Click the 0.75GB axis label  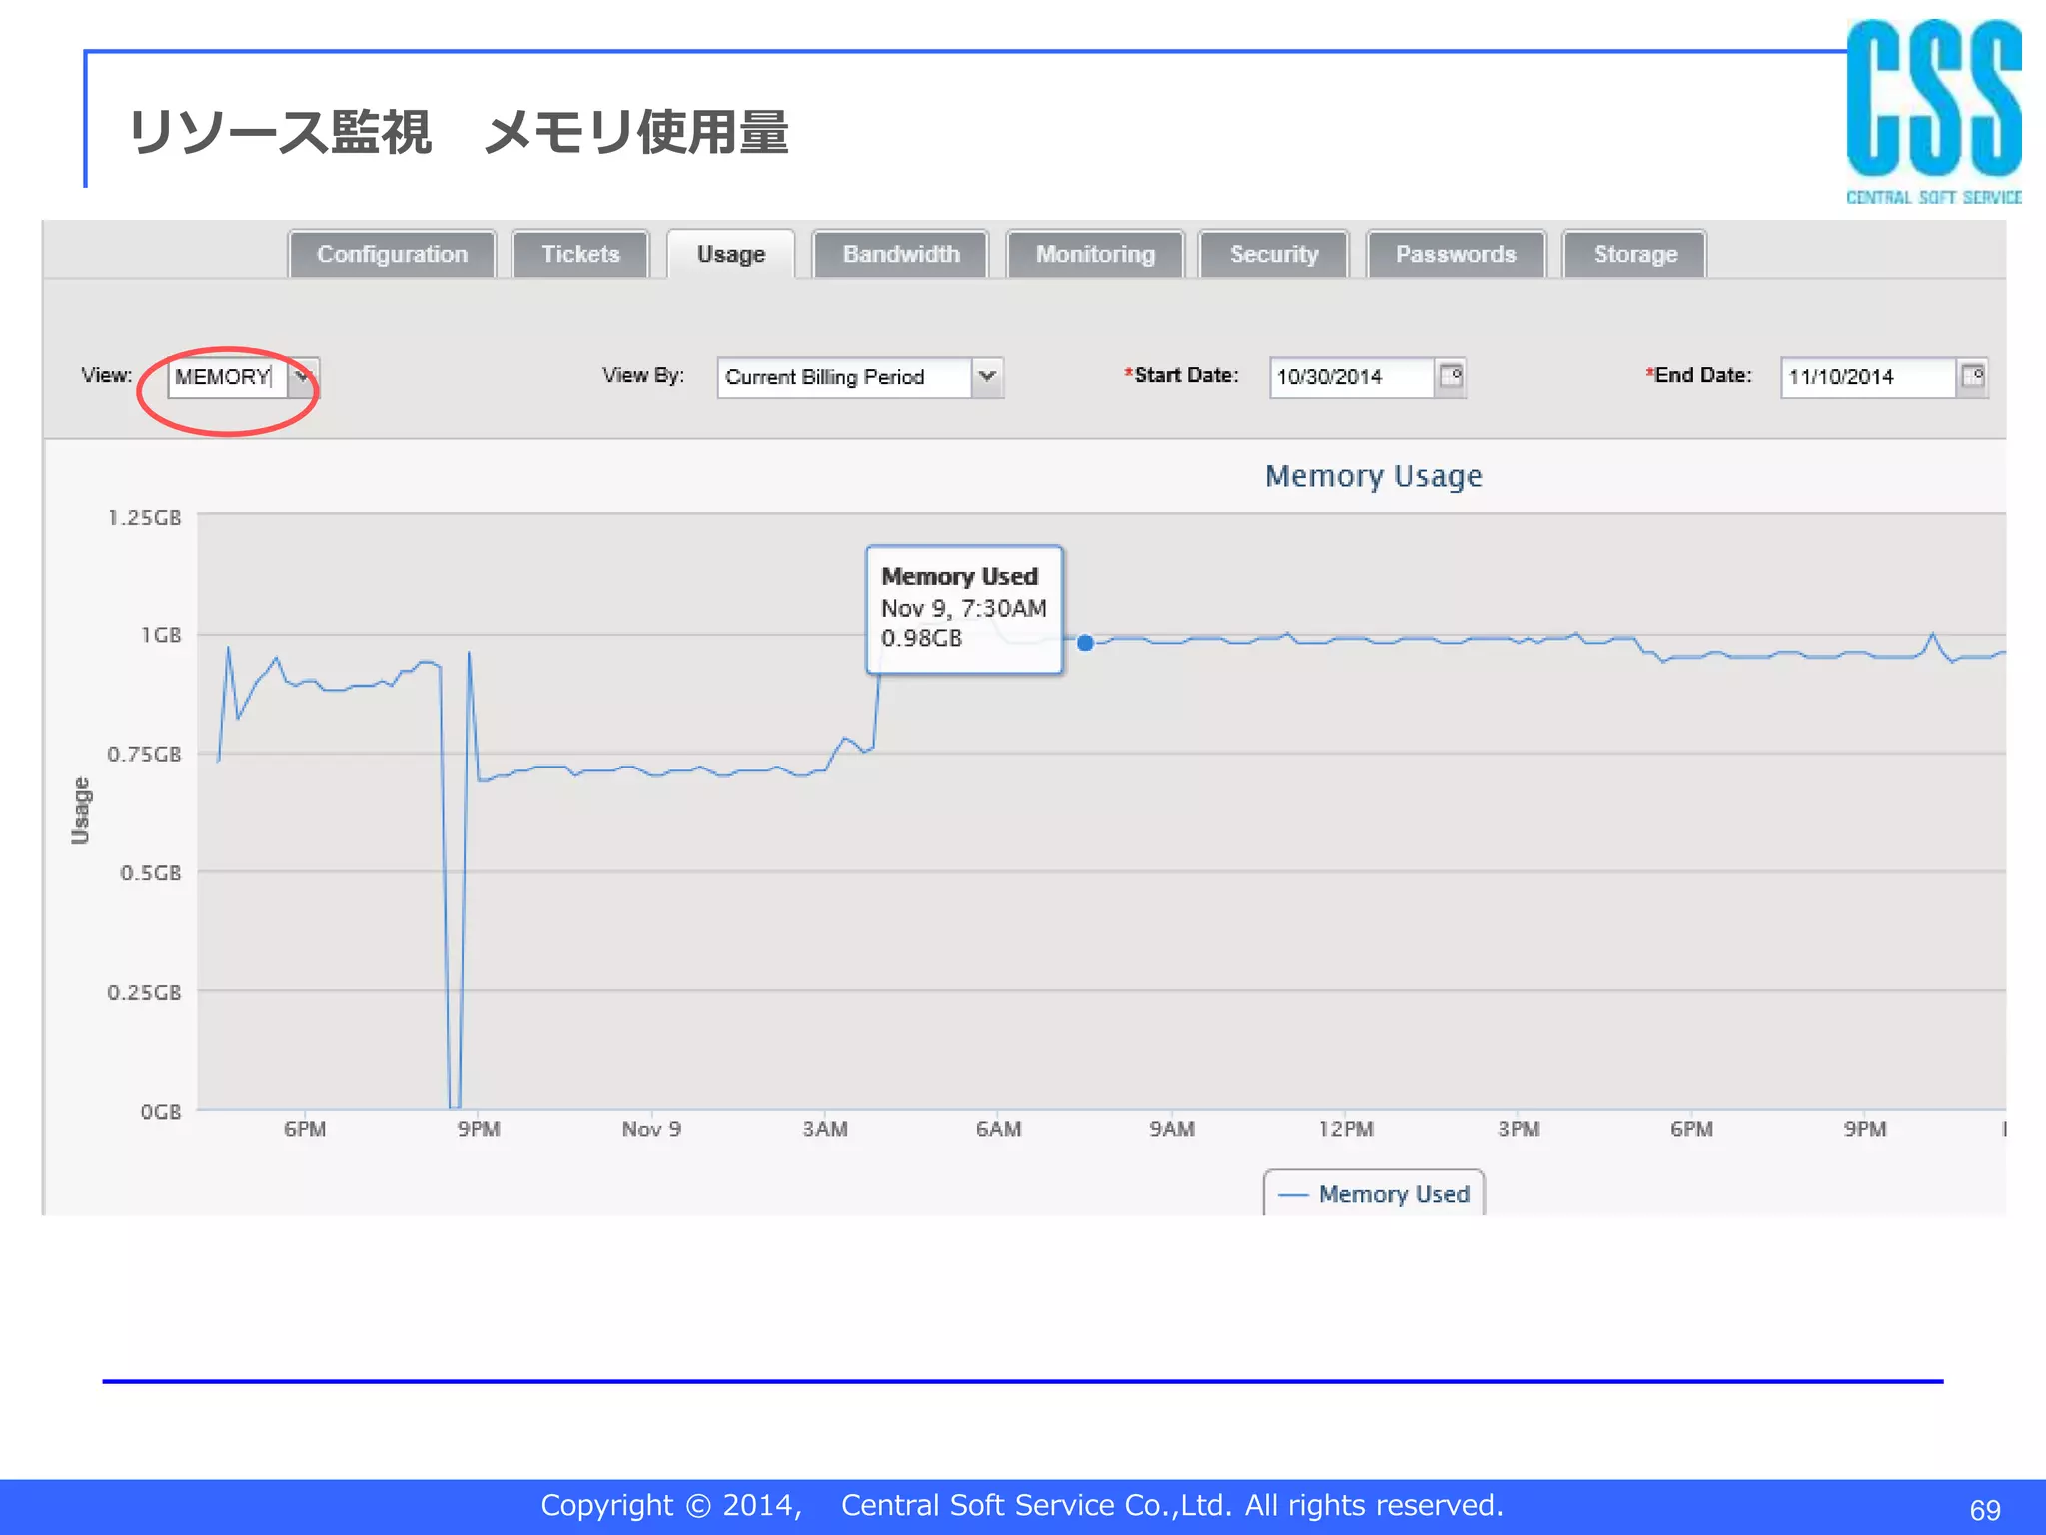pyautogui.click(x=145, y=754)
